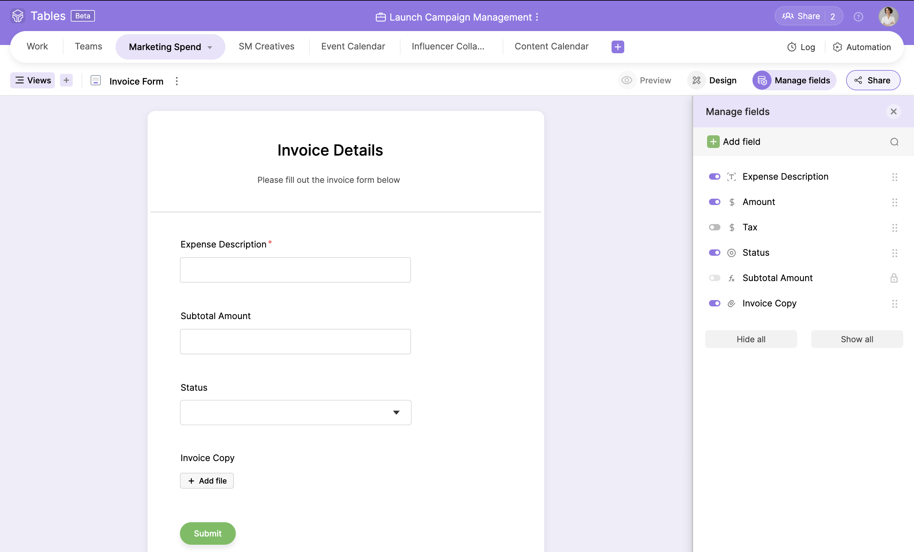
Task: Open Launch Campaign Management options menu
Action: [537, 17]
